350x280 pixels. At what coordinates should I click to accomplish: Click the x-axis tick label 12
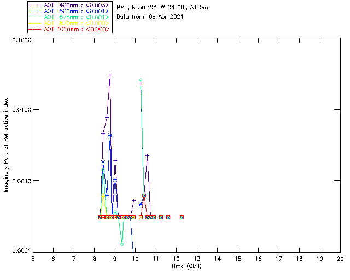[x=176, y=259]
